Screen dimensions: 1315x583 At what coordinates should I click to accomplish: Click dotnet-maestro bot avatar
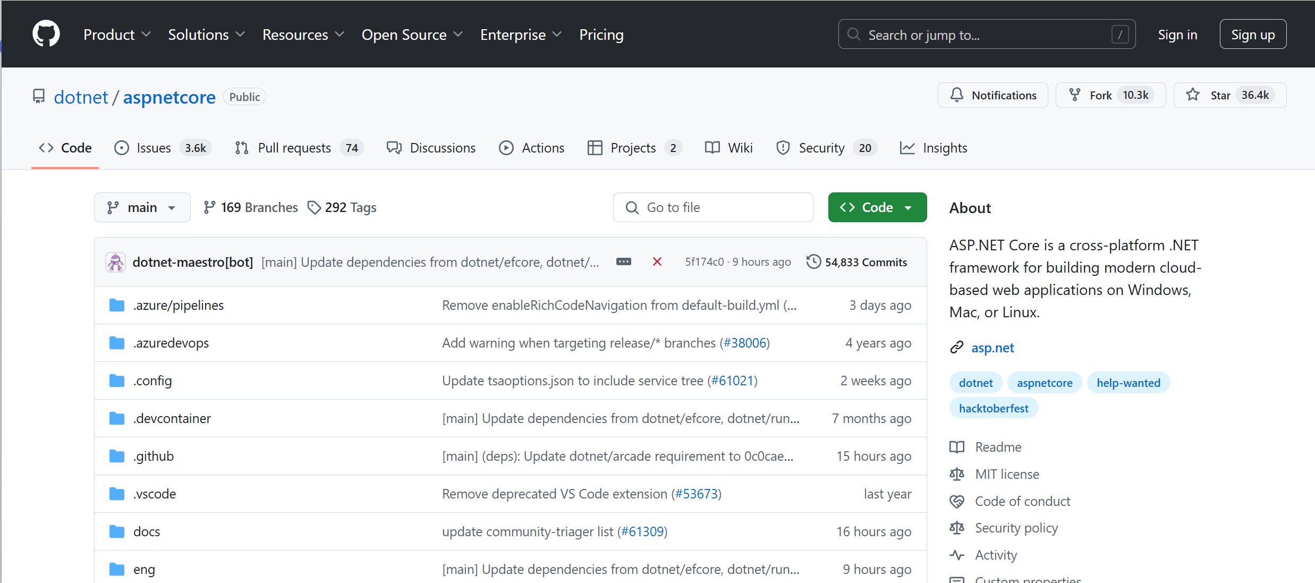[x=115, y=262]
